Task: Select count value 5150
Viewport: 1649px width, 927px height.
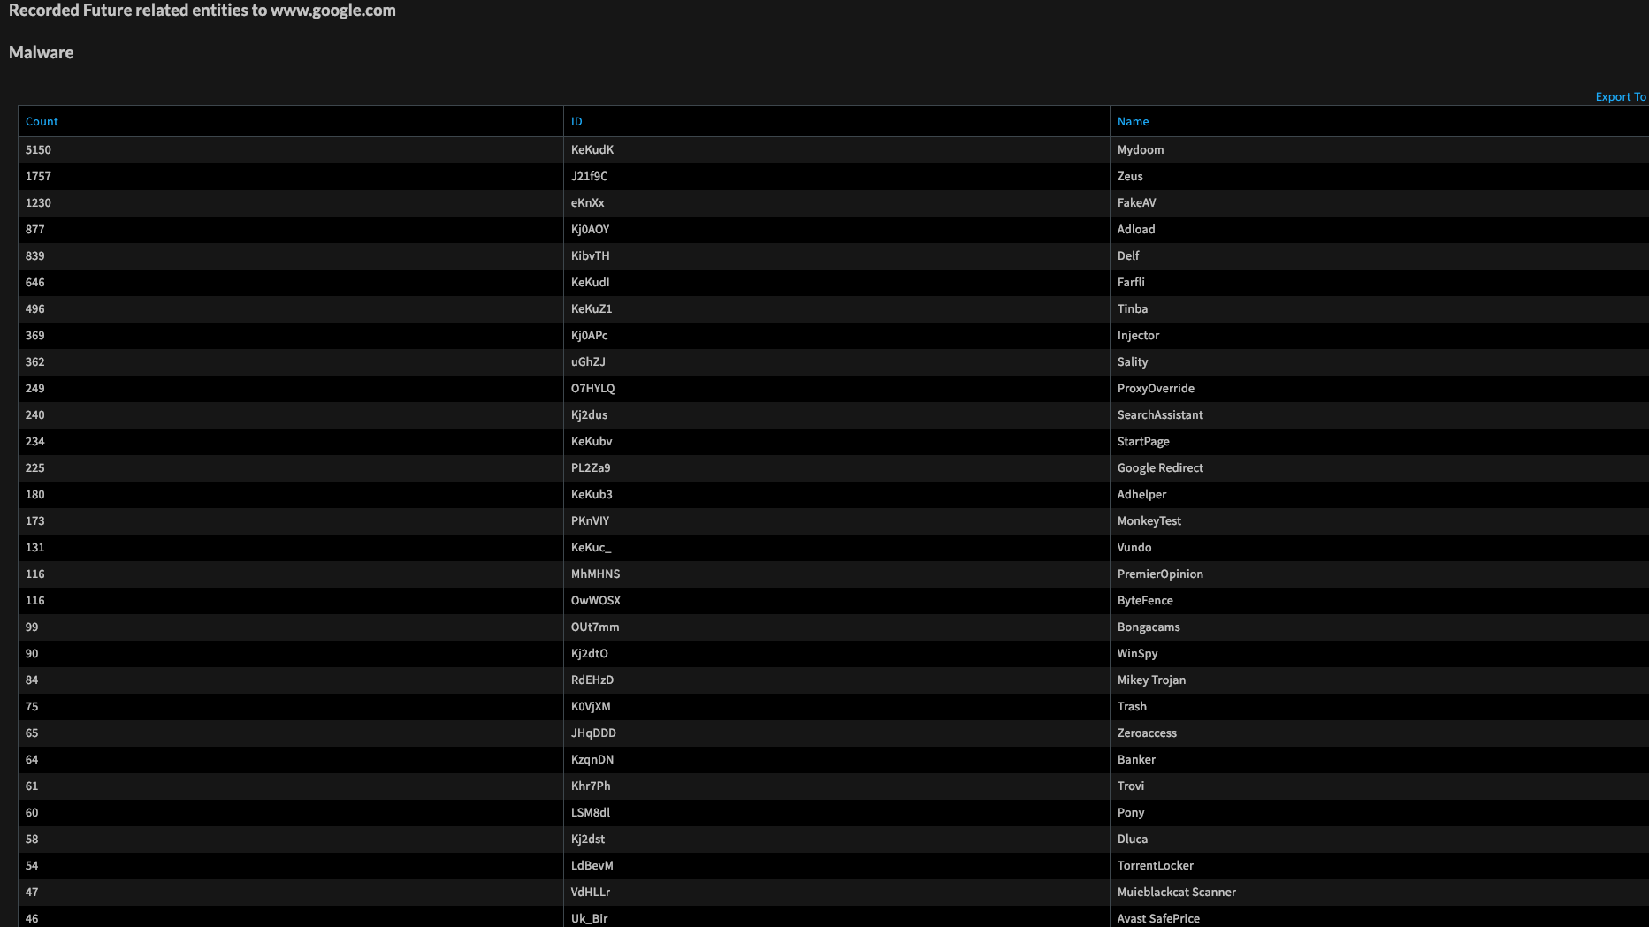Action: click(x=38, y=150)
